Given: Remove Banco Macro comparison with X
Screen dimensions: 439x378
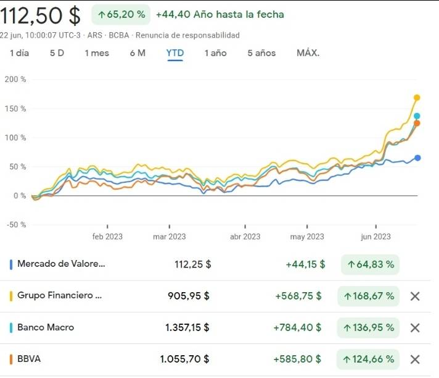Looking at the screenshot, I should coord(415,327).
